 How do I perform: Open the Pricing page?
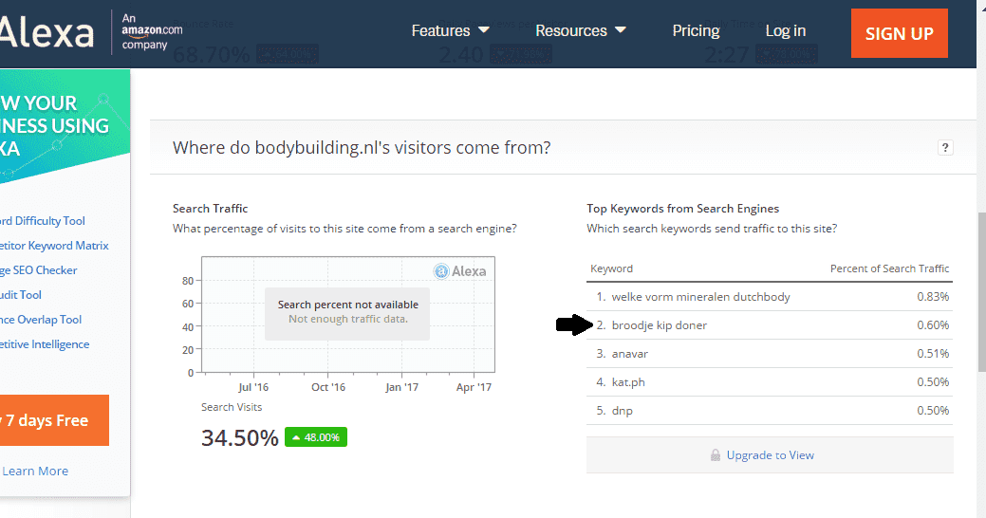(696, 30)
